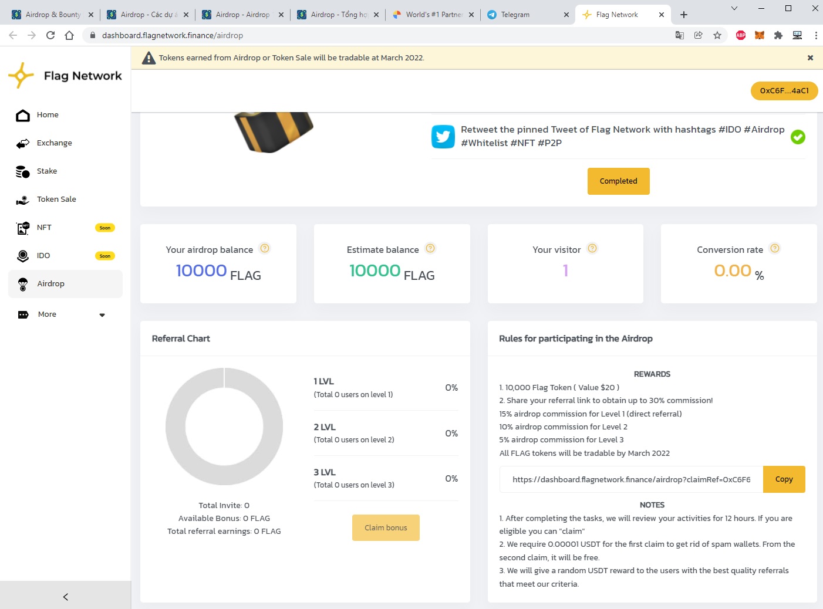This screenshot has width=823, height=609.
Task: Click the 2 LVL referral row
Action: point(386,433)
